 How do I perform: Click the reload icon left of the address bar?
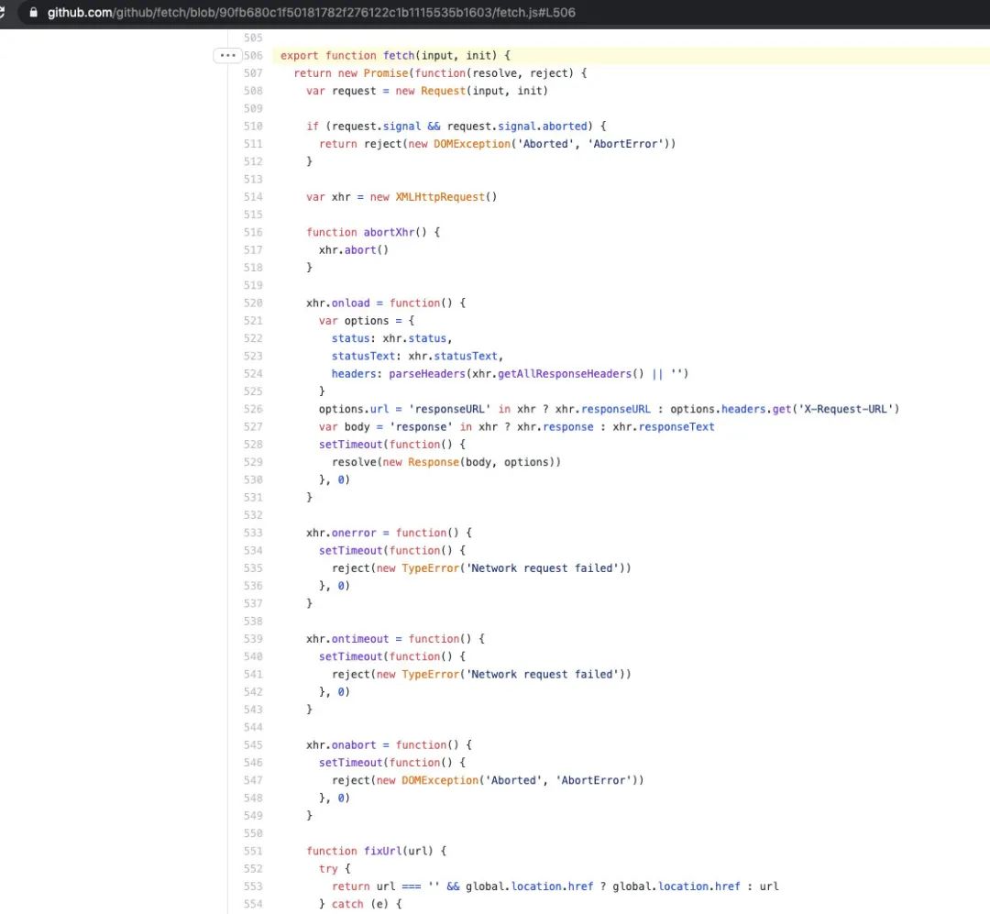pos(2,12)
